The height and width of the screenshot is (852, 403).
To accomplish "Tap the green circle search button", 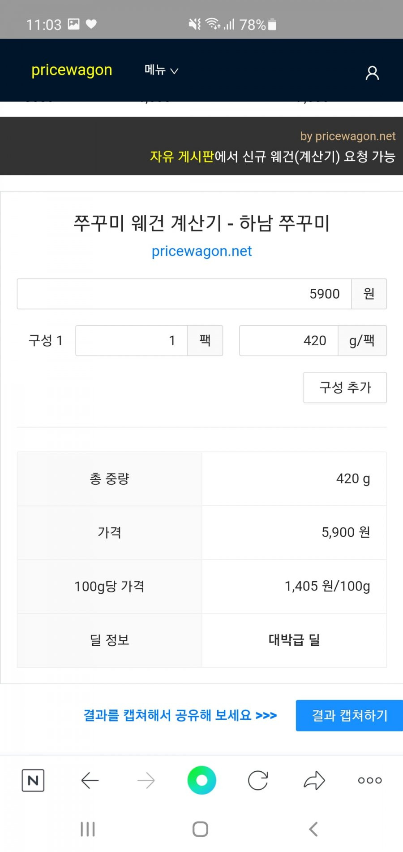I will 201,780.
